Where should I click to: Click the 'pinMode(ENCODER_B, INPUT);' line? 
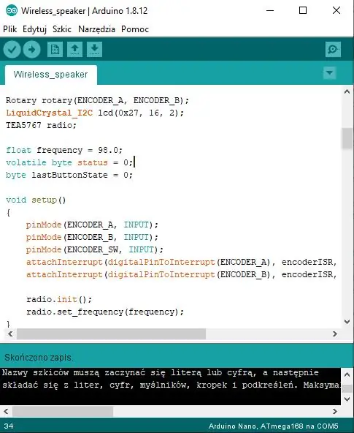(92, 237)
